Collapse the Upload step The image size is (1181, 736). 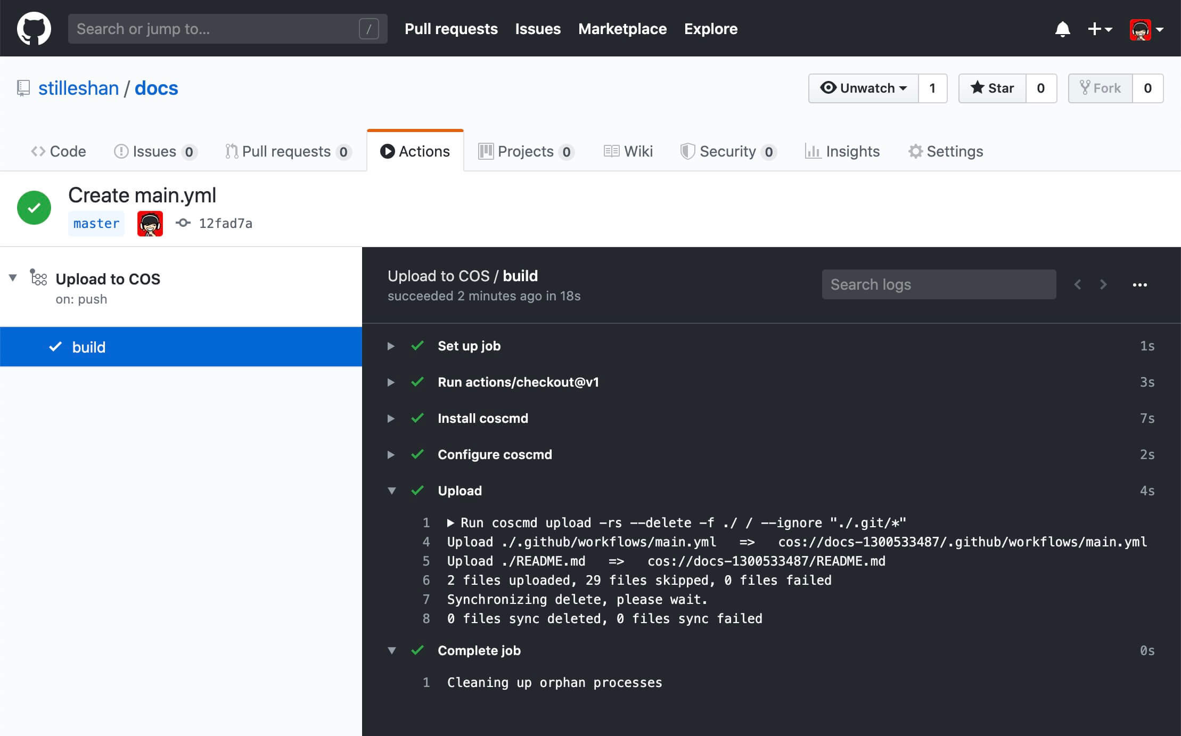pyautogui.click(x=391, y=490)
